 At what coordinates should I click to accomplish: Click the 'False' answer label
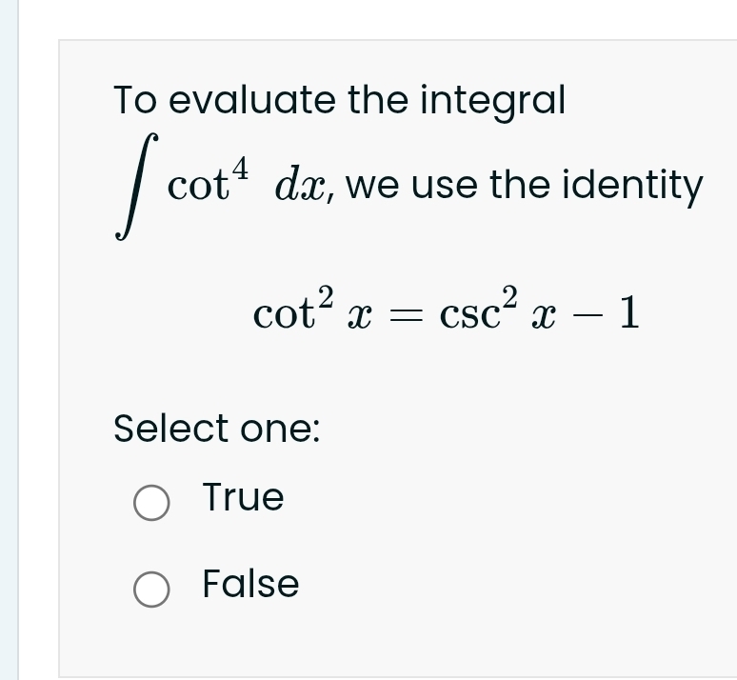point(251,584)
